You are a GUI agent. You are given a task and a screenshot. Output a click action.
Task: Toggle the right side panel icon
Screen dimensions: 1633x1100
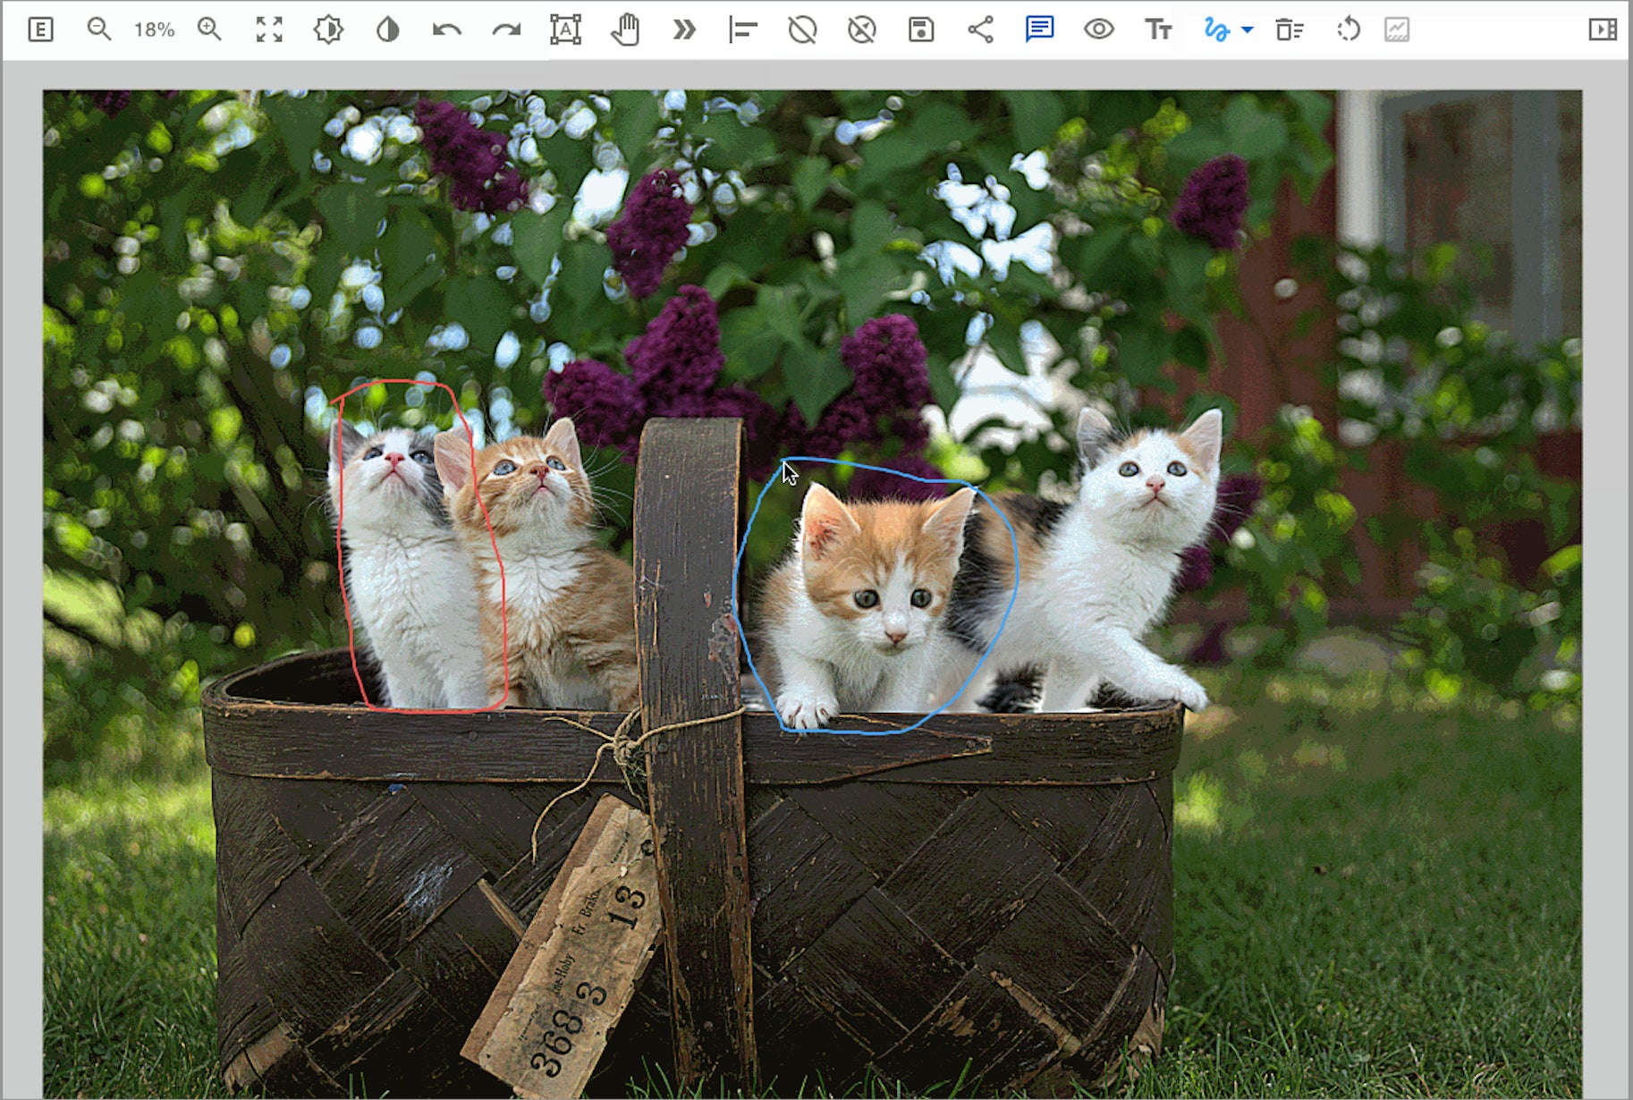pos(1602,30)
